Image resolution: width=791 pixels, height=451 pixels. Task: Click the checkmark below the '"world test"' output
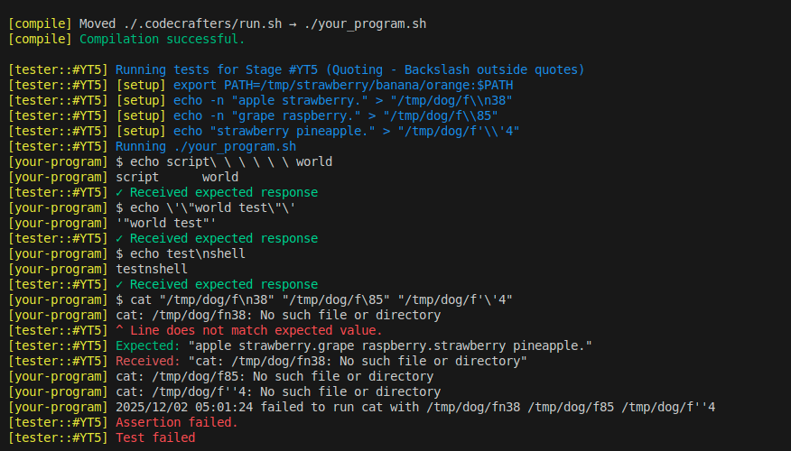tap(120, 238)
